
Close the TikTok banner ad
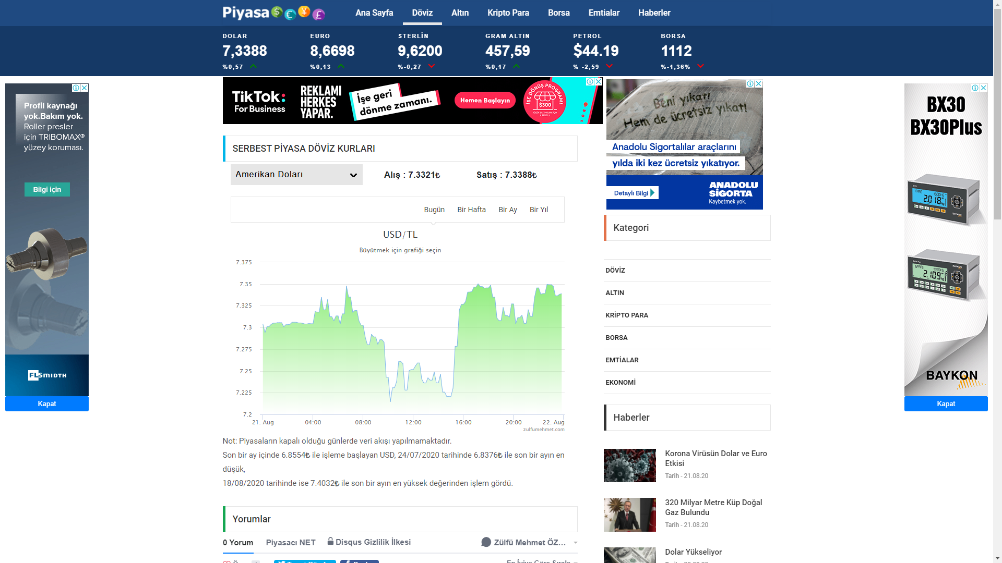tap(599, 81)
